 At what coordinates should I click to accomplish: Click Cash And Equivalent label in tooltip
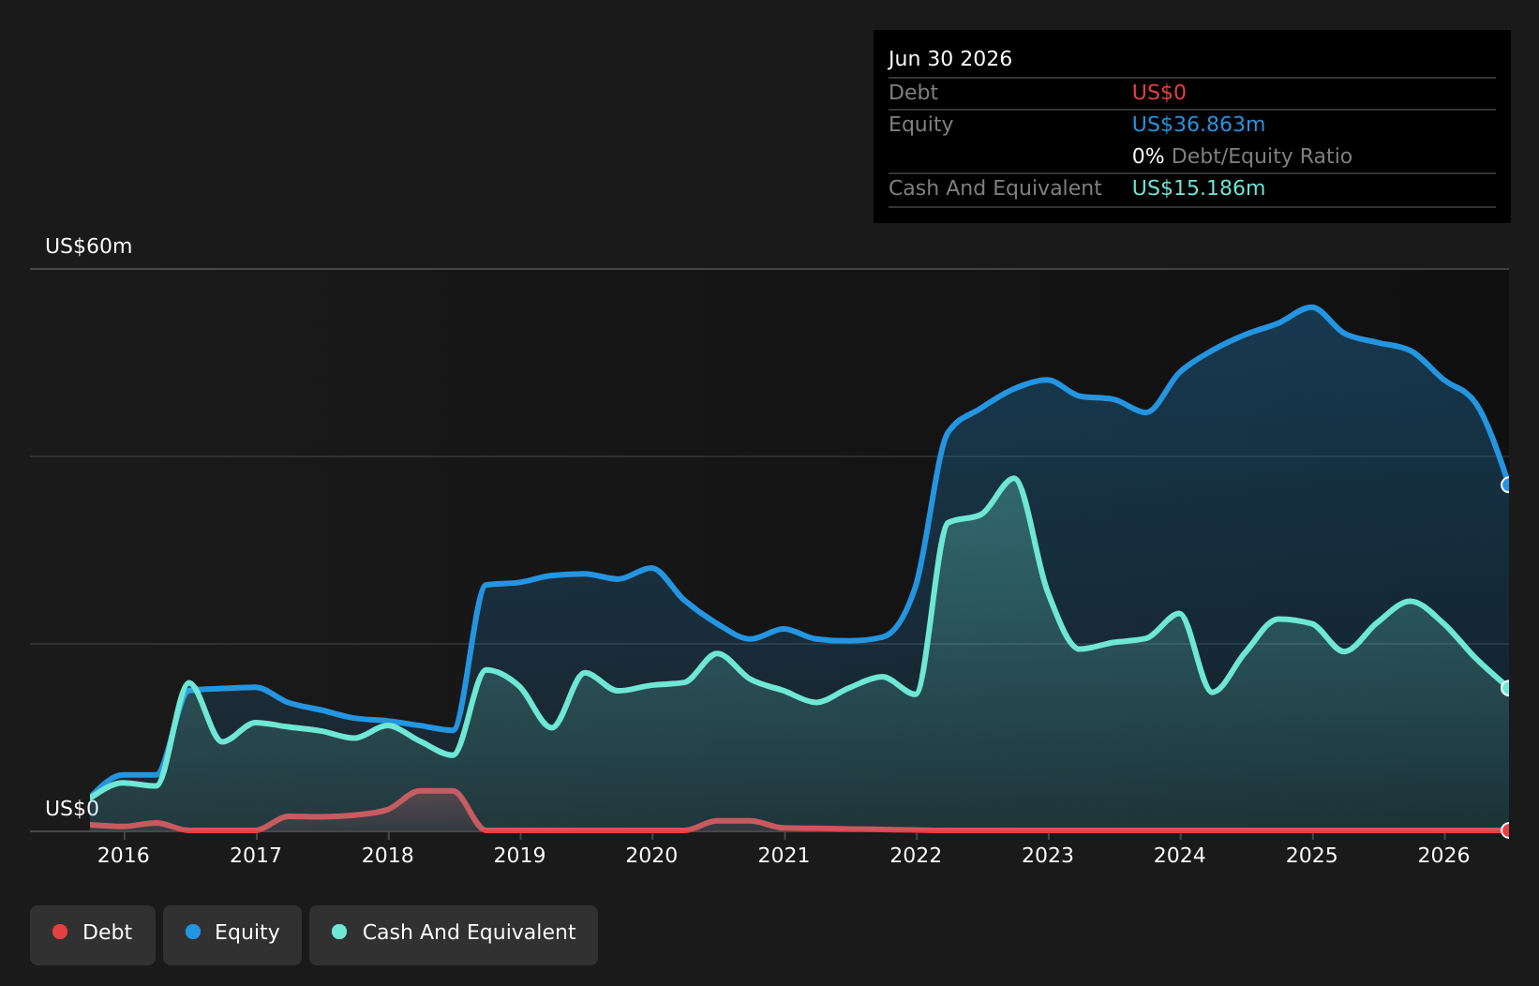[x=995, y=188]
